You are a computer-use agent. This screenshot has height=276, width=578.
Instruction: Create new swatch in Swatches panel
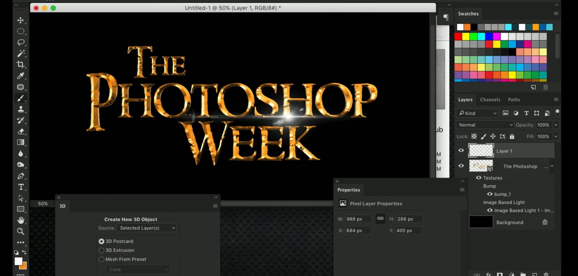533,87
